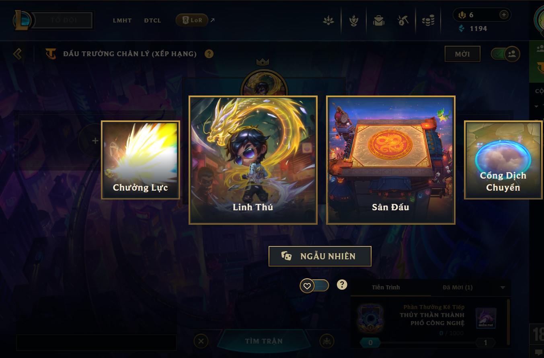Click the add RP plus icon
The image size is (544, 358).
point(504,15)
